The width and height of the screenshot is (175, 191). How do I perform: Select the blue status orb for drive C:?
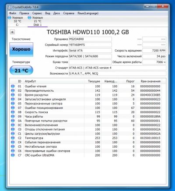pyautogui.click(x=9, y=18)
